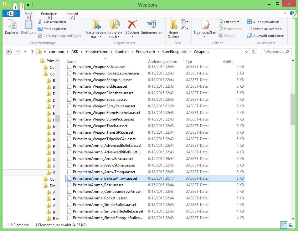
Task: Click Auswahl umkehren in the ribbon
Action: pyautogui.click(x=266, y=36)
